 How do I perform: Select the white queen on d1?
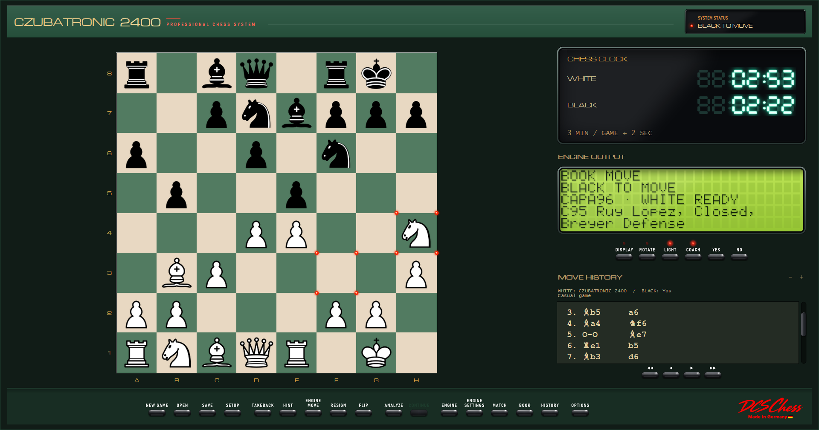[x=256, y=353]
